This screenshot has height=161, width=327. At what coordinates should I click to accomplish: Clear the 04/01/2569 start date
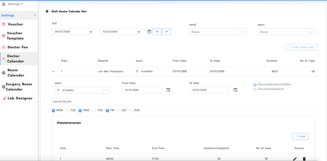coord(91,32)
